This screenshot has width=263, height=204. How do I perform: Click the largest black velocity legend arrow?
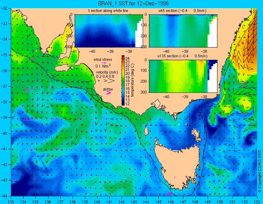tap(111, 81)
